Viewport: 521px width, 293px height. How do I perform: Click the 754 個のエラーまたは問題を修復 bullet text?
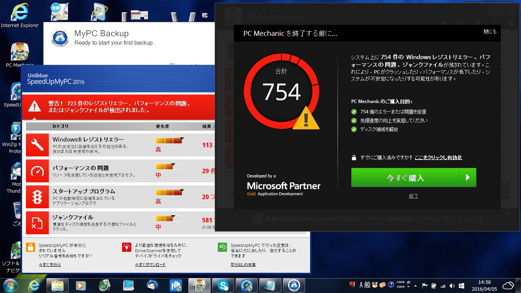[393, 112]
